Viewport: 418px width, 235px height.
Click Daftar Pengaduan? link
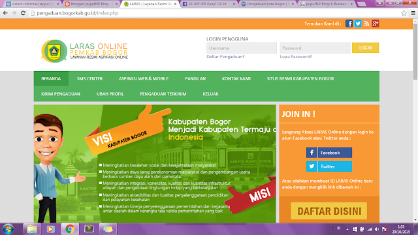(225, 57)
